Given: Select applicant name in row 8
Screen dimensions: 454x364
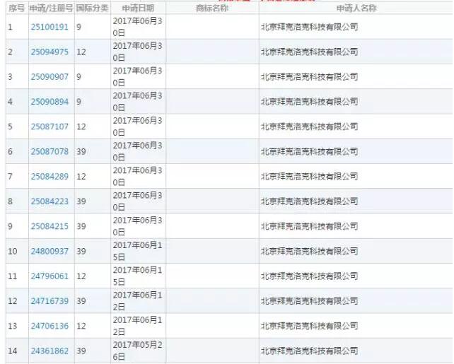Looking at the screenshot, I should (x=310, y=201).
